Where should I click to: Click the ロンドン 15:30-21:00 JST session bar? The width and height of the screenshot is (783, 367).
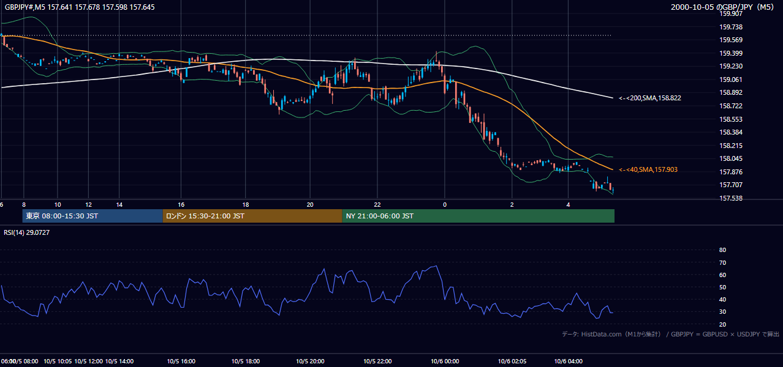coord(252,216)
